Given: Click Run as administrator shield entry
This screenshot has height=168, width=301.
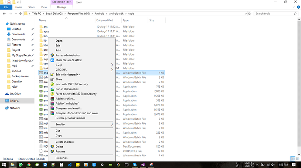Looking at the screenshot, I should [x=68, y=55].
